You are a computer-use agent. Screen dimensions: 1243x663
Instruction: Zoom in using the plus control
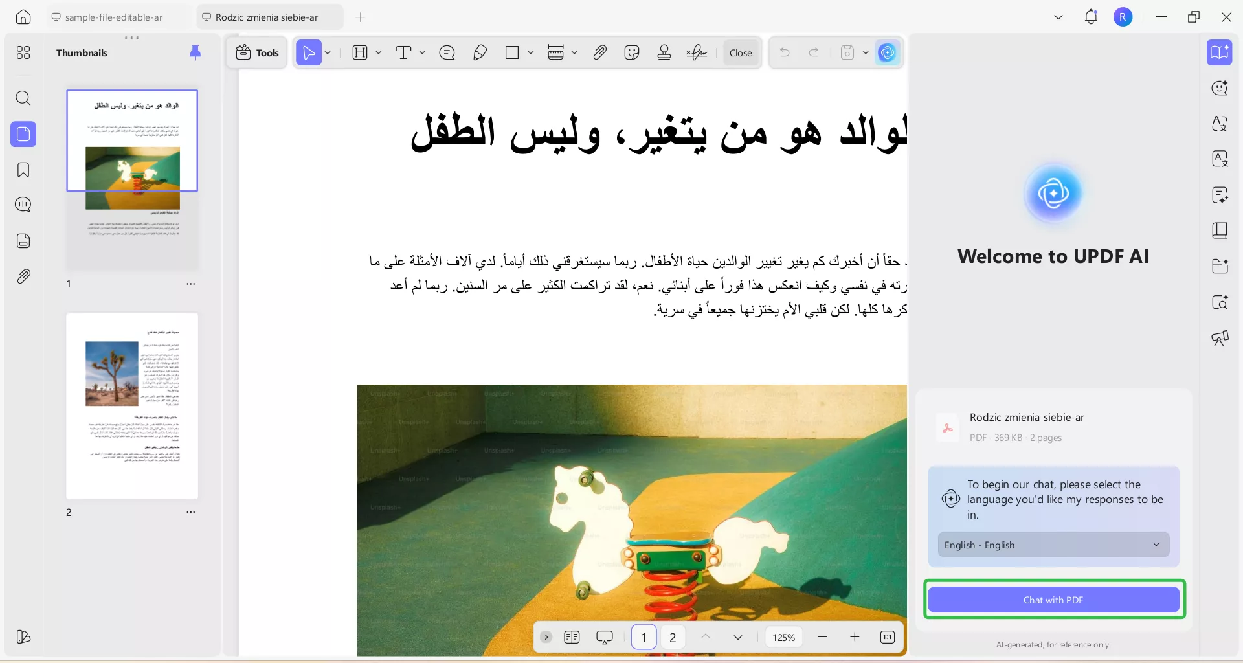pyautogui.click(x=855, y=637)
